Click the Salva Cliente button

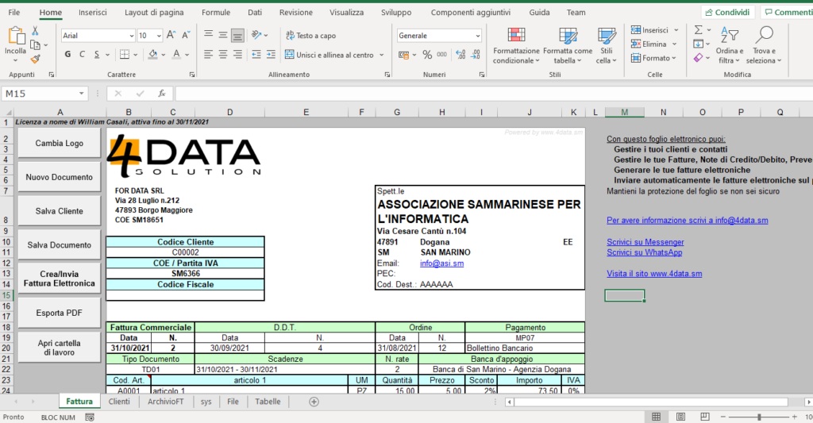(x=59, y=211)
